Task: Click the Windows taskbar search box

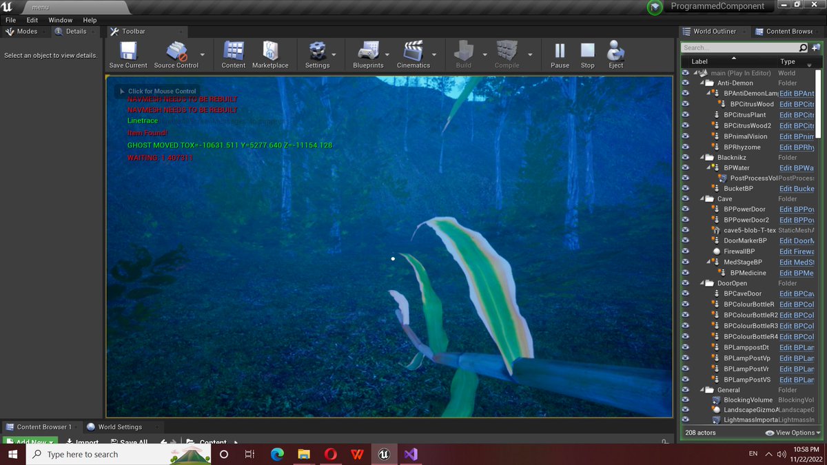Action: click(x=119, y=455)
